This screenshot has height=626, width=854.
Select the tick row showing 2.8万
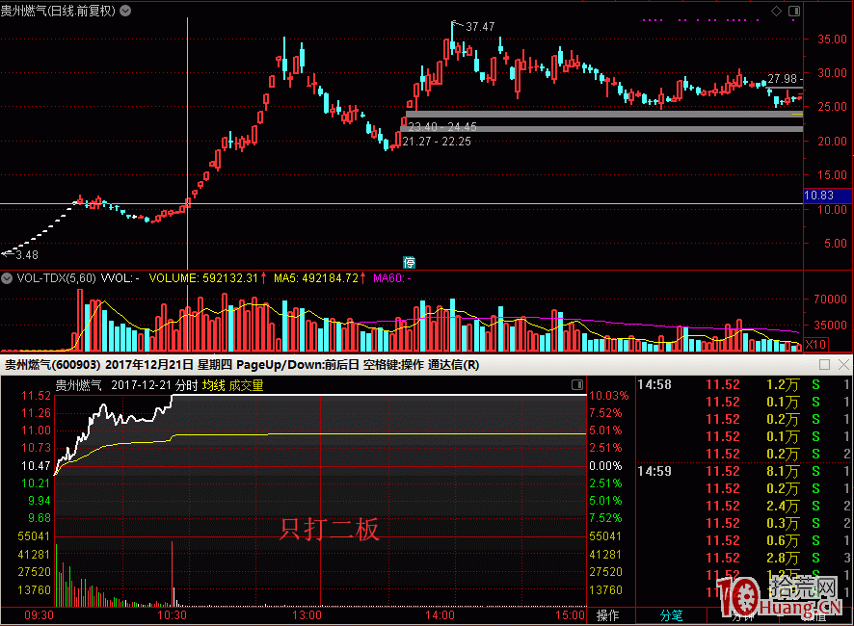point(743,558)
